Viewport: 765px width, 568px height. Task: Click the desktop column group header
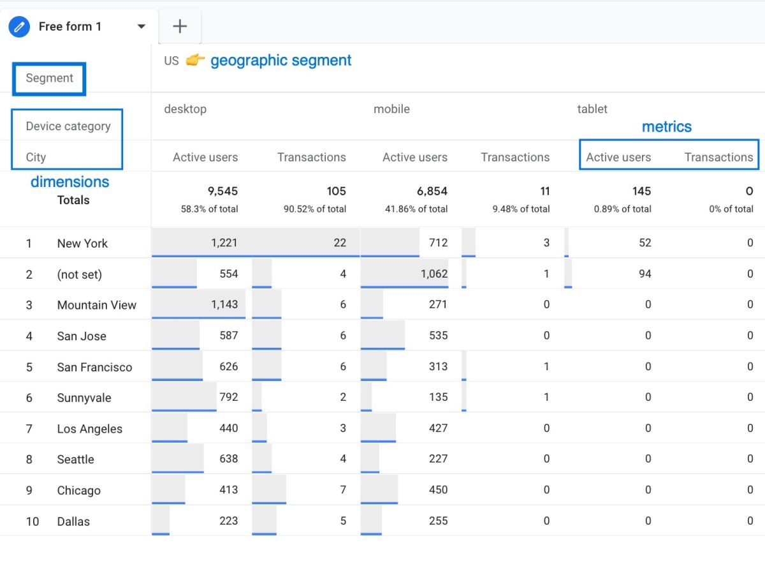(186, 109)
